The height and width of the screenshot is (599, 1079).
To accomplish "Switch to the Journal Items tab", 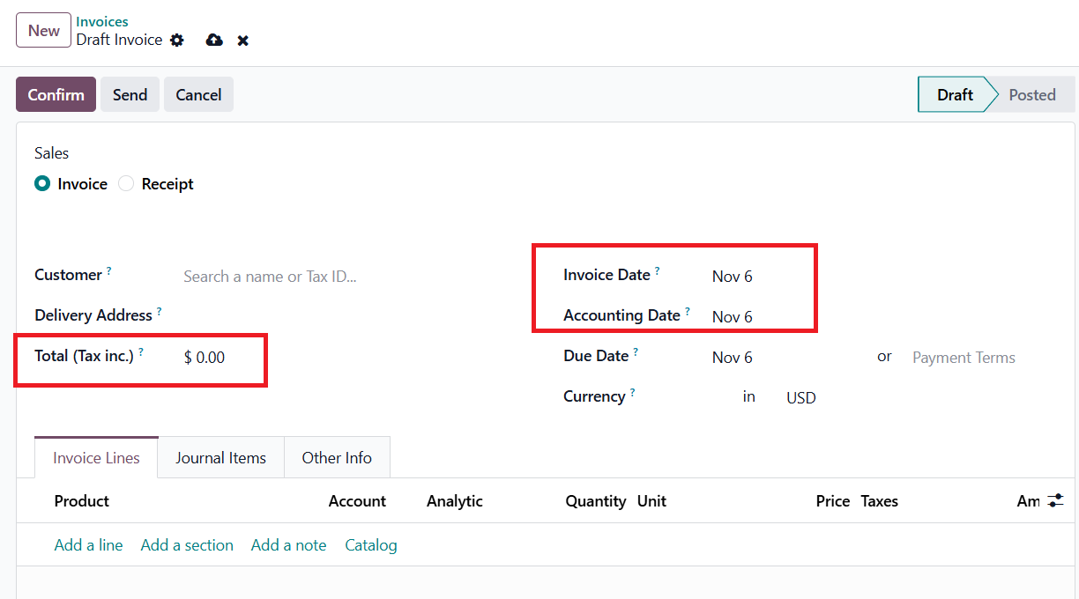I will click(x=220, y=458).
